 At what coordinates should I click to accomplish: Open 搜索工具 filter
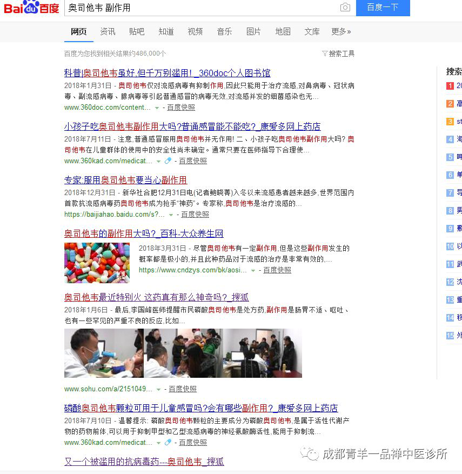(338, 54)
